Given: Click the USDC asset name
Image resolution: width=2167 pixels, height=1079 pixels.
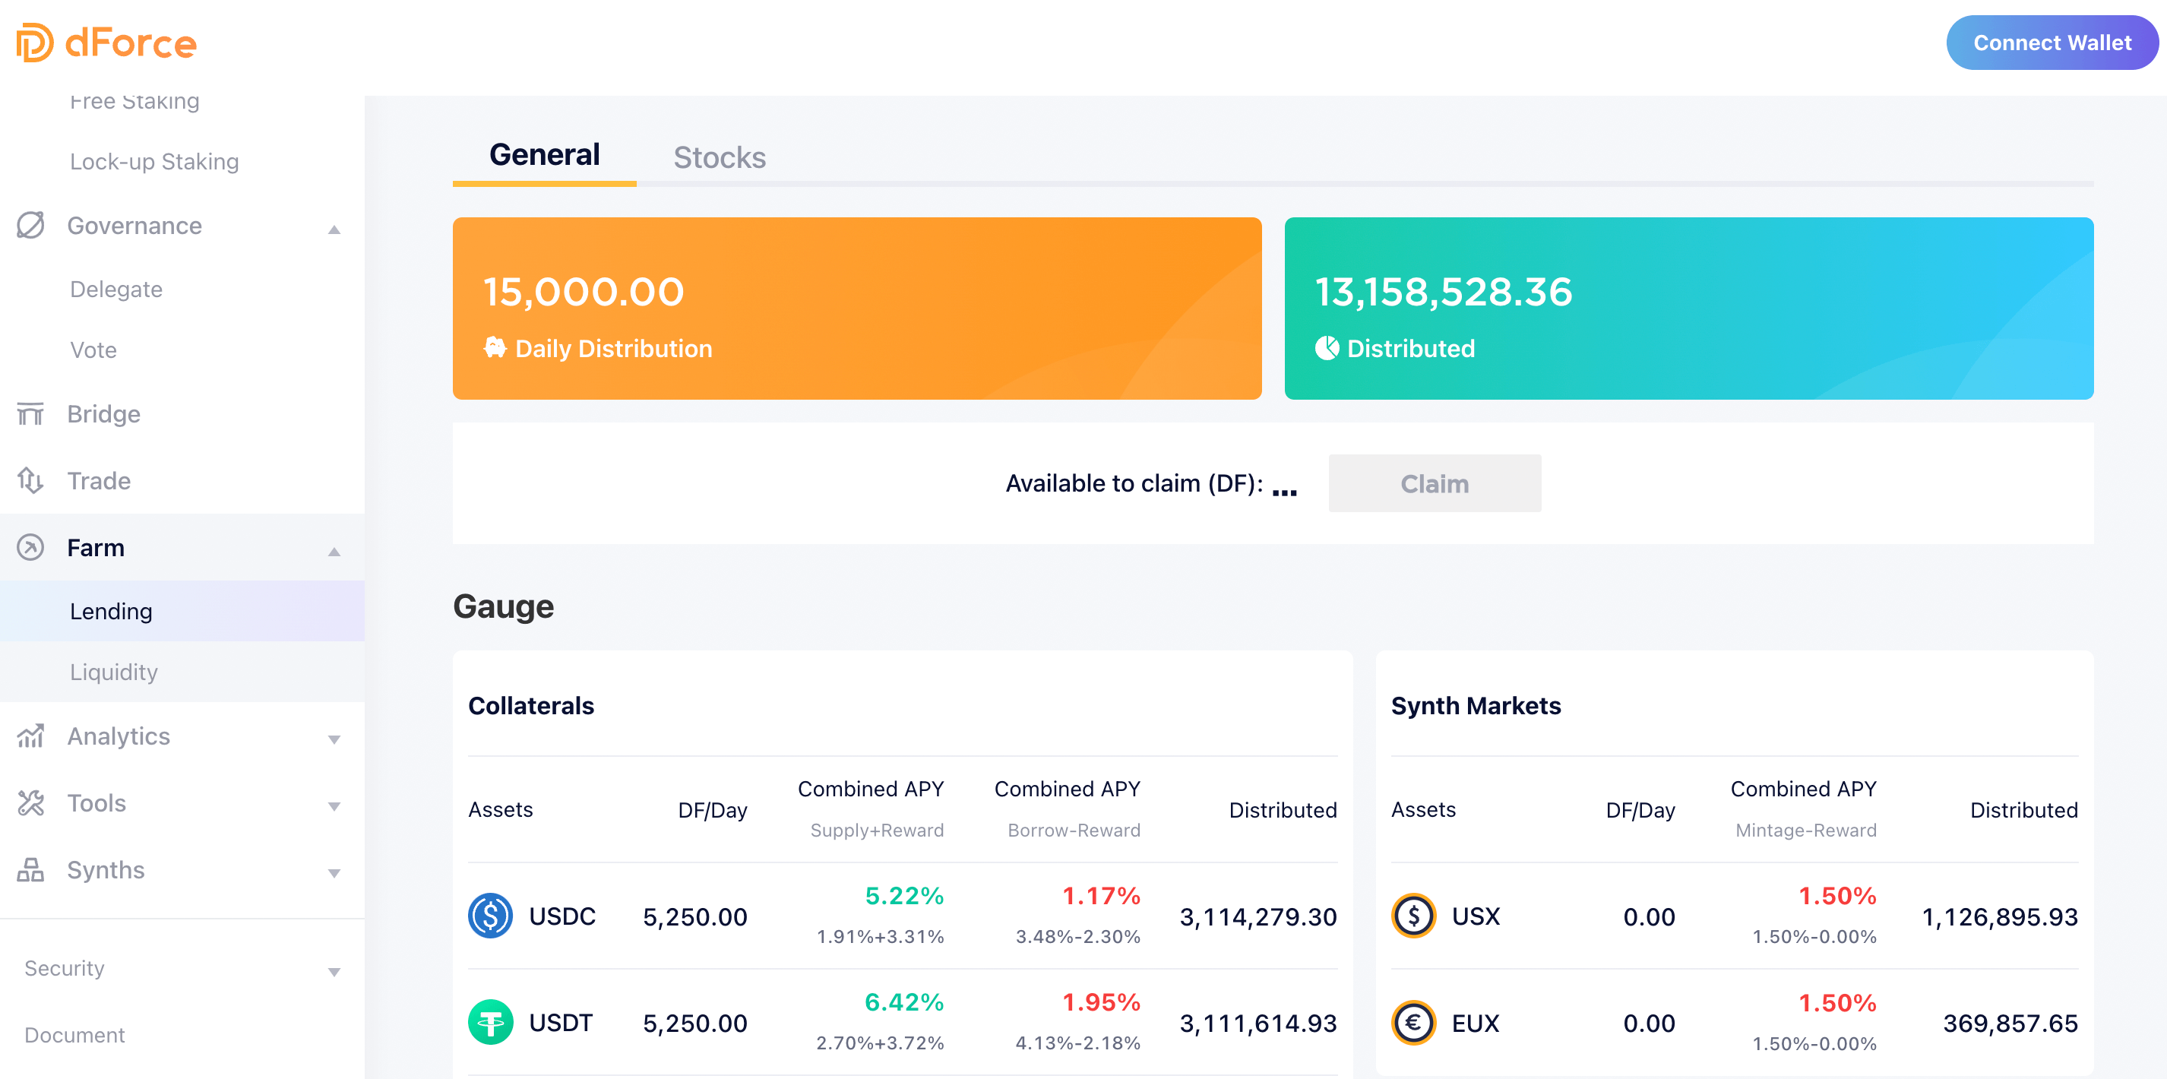Looking at the screenshot, I should click(562, 916).
